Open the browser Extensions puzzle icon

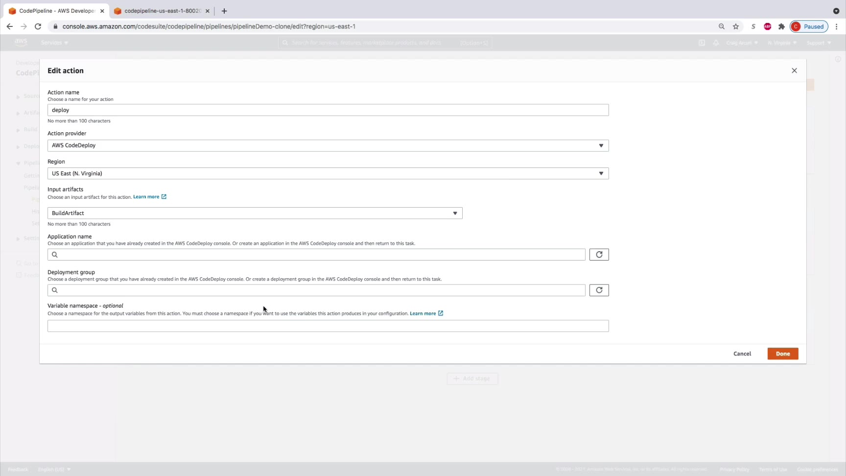[x=781, y=26]
